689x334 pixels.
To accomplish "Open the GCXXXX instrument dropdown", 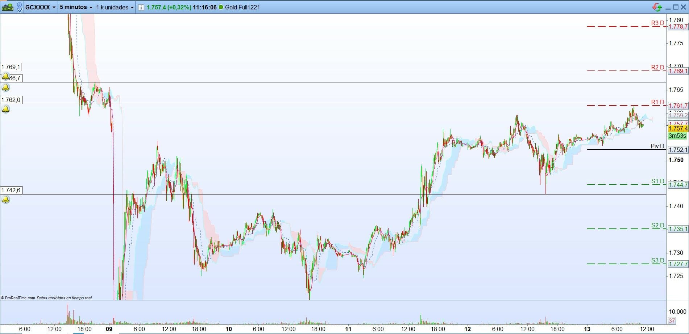I will pyautogui.click(x=41, y=7).
